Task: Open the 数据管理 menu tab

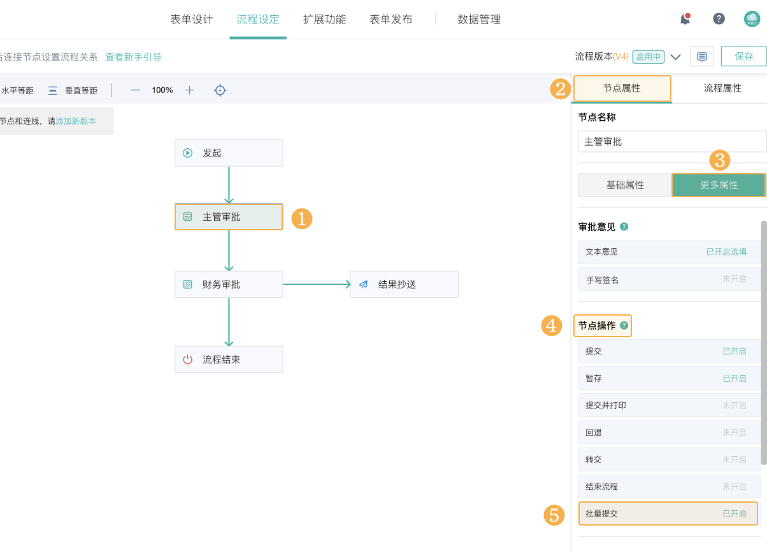Action: (x=479, y=20)
